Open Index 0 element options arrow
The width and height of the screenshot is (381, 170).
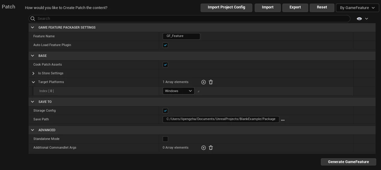pyautogui.click(x=198, y=91)
